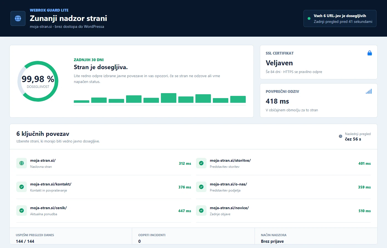Image resolution: width=387 pixels, height=248 pixels.
Task: Click the 'Kontakt in povpraševanje' description
Action: (49, 190)
